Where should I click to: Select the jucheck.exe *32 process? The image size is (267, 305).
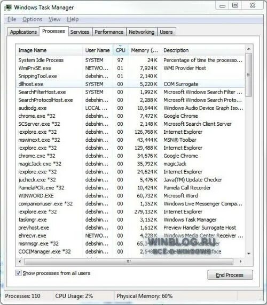pos(130,180)
